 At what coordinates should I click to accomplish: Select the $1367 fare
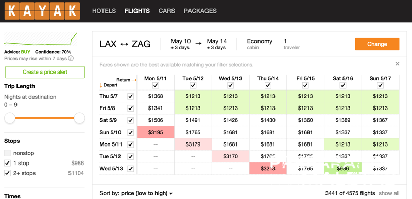[x=380, y=120]
